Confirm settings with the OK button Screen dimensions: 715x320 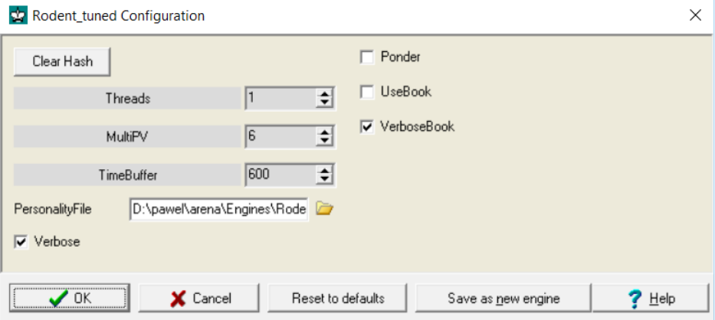tap(69, 298)
